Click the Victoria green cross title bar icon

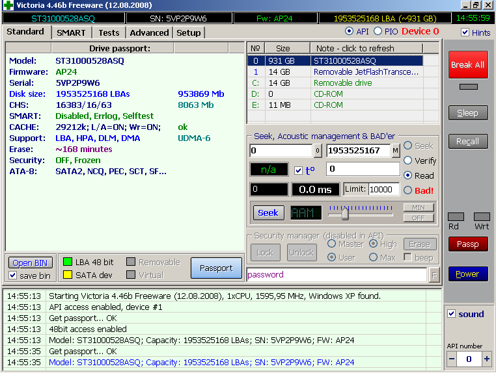8,5
